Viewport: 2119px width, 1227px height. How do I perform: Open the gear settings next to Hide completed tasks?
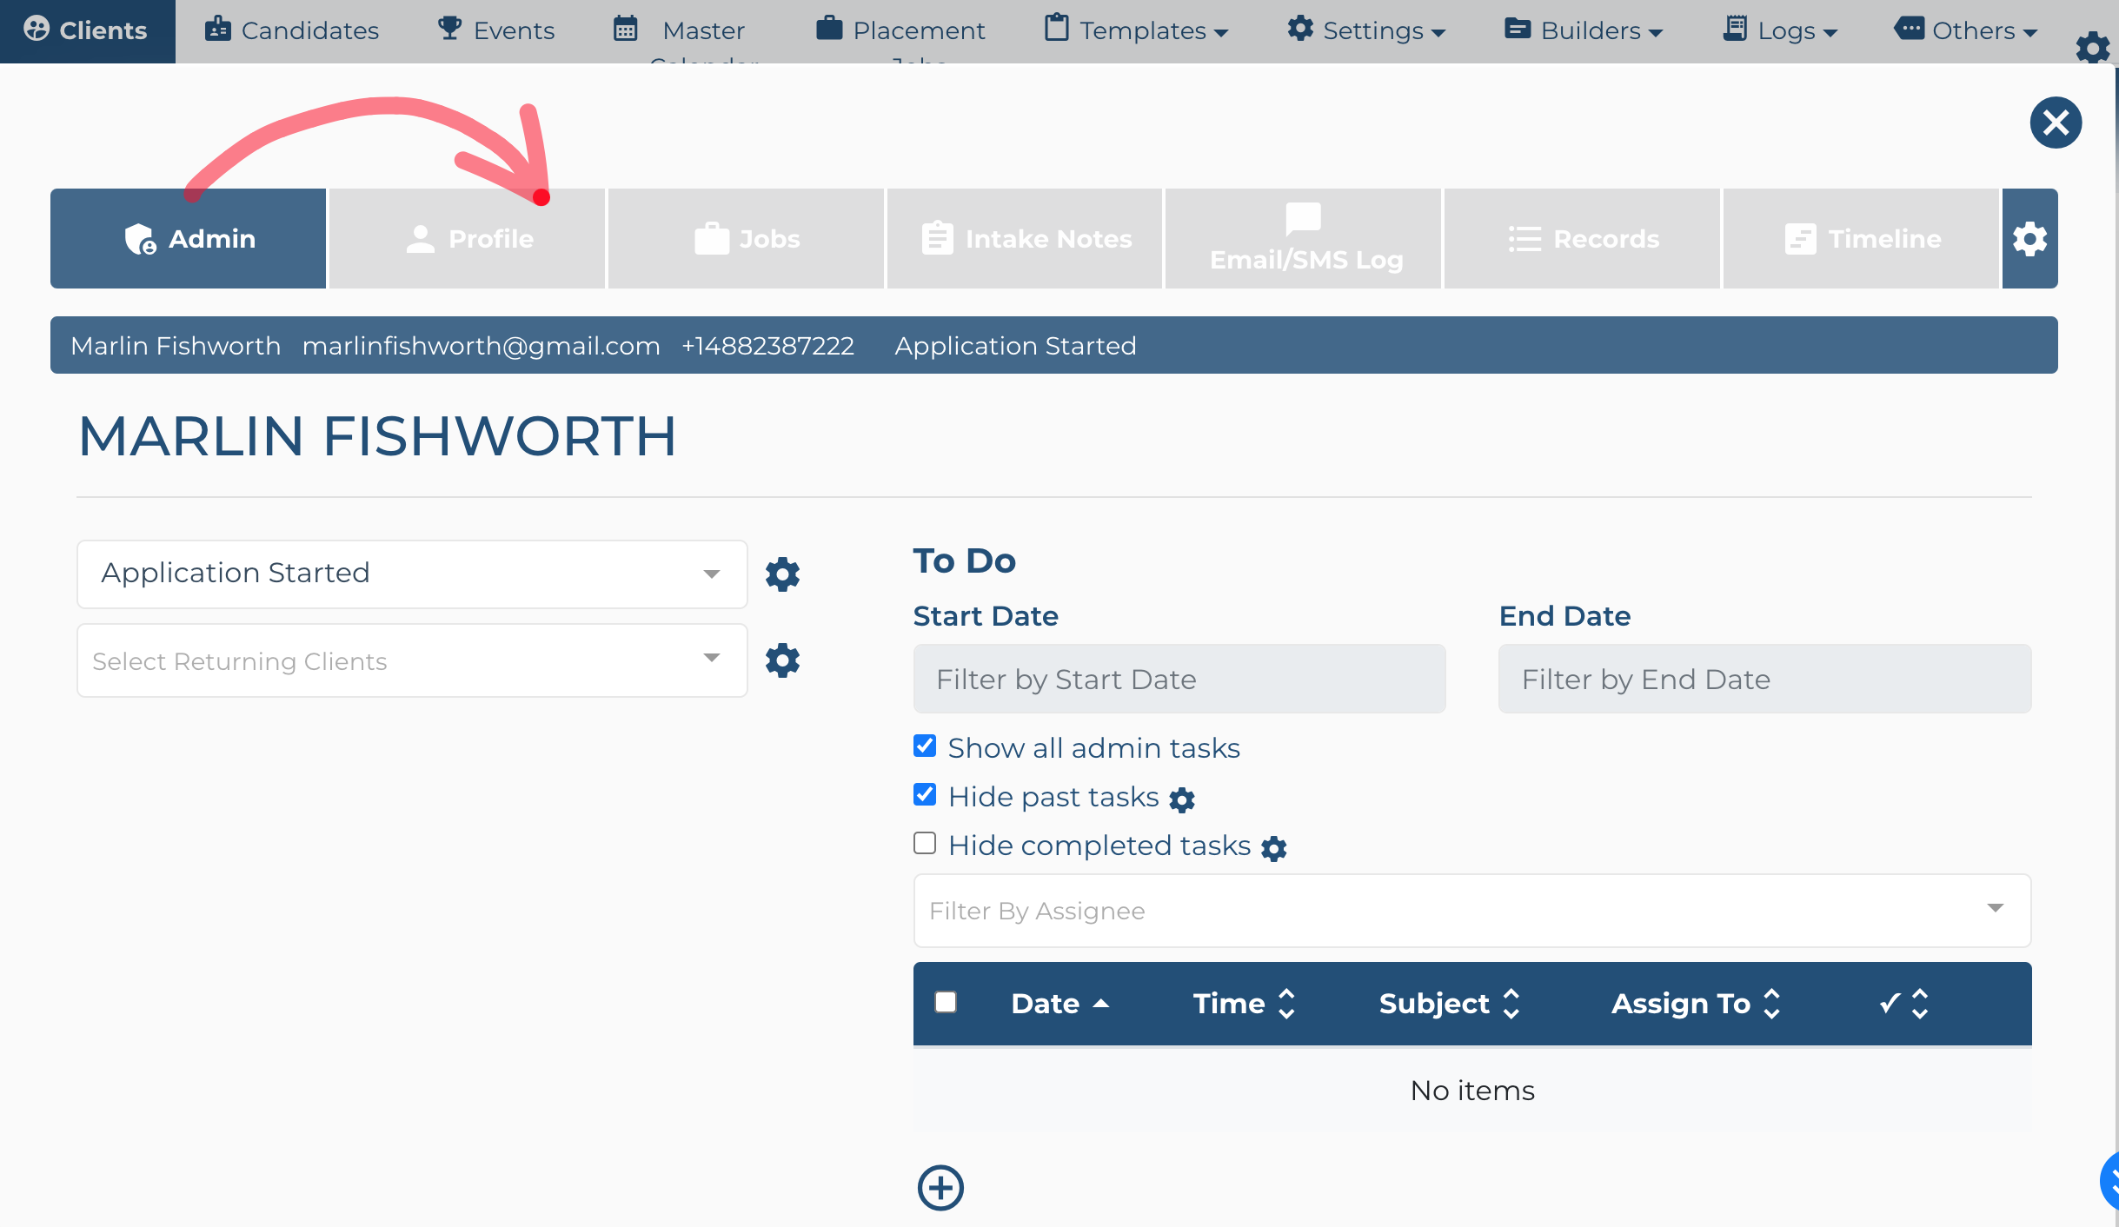point(1274,848)
